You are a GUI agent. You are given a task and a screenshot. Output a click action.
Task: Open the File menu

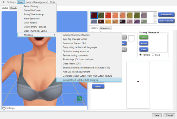[x=3, y=2]
